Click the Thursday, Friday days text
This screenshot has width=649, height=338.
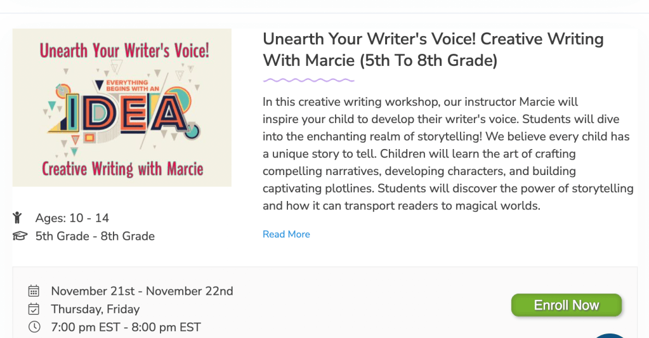point(95,309)
